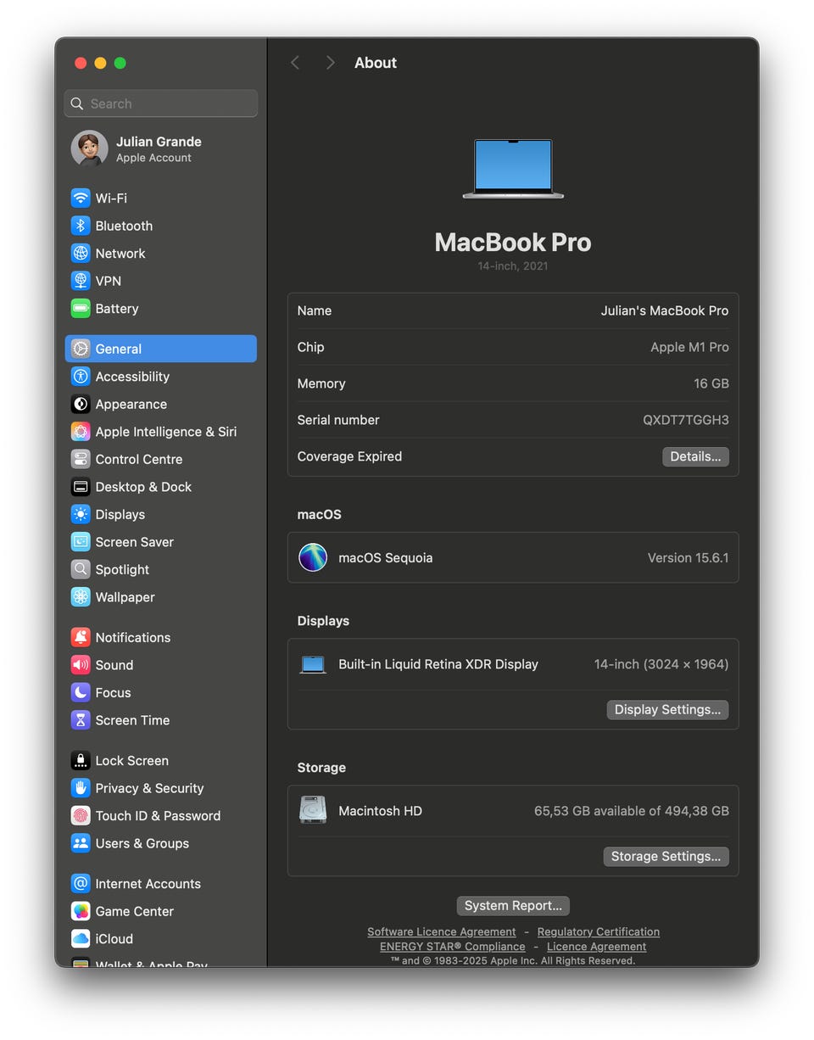Click the Details… coverage button
The image size is (814, 1040).
click(x=695, y=456)
